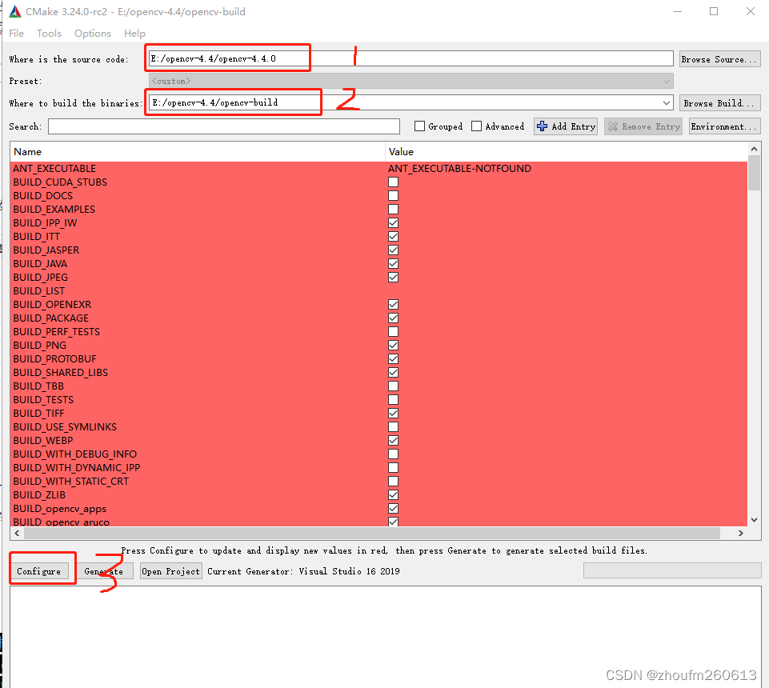Check the BUILD_DOCS checkbox
The image size is (769, 688).
(394, 196)
